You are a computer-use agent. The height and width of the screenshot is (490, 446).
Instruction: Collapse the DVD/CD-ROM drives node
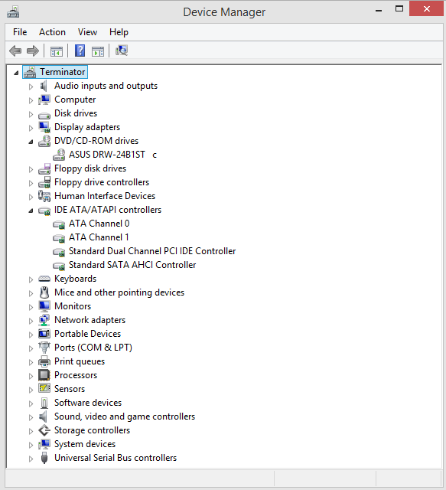(31, 142)
